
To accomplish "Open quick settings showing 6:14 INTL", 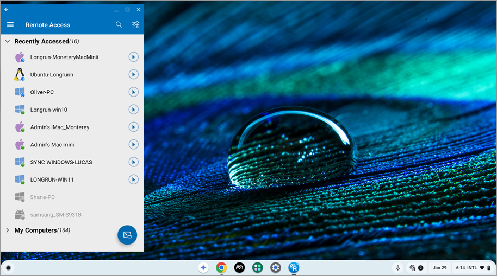I will pos(473,268).
